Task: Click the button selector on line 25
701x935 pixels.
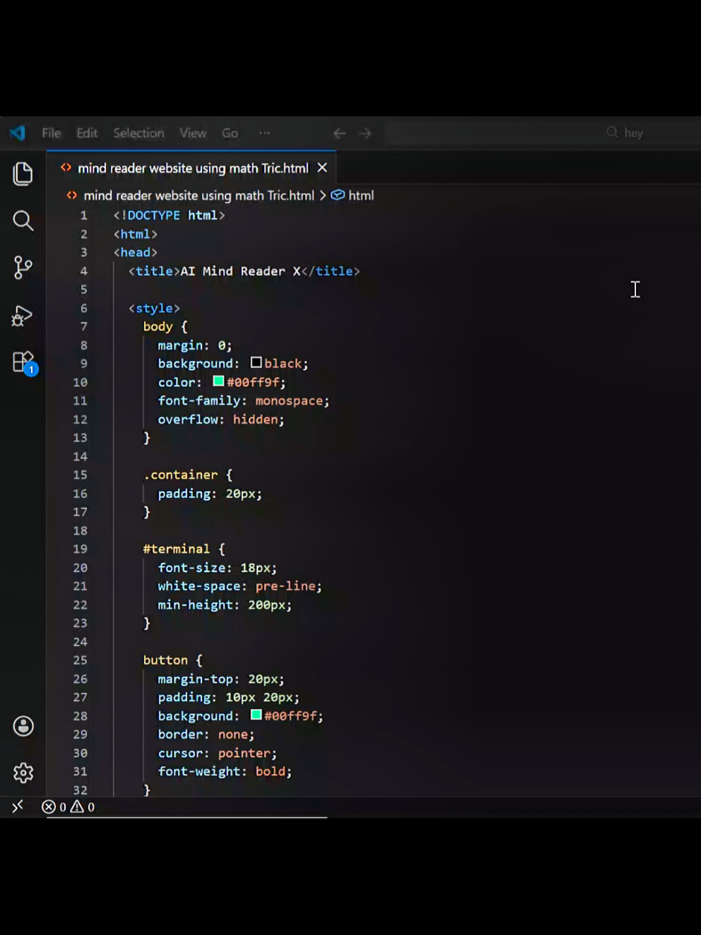Action: tap(165, 660)
